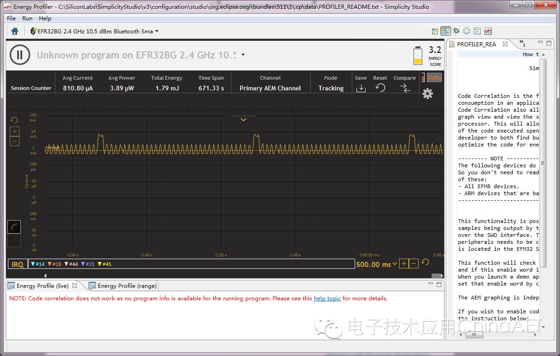
Task: Toggle the Volts display button
Action: pyautogui.click(x=434, y=77)
